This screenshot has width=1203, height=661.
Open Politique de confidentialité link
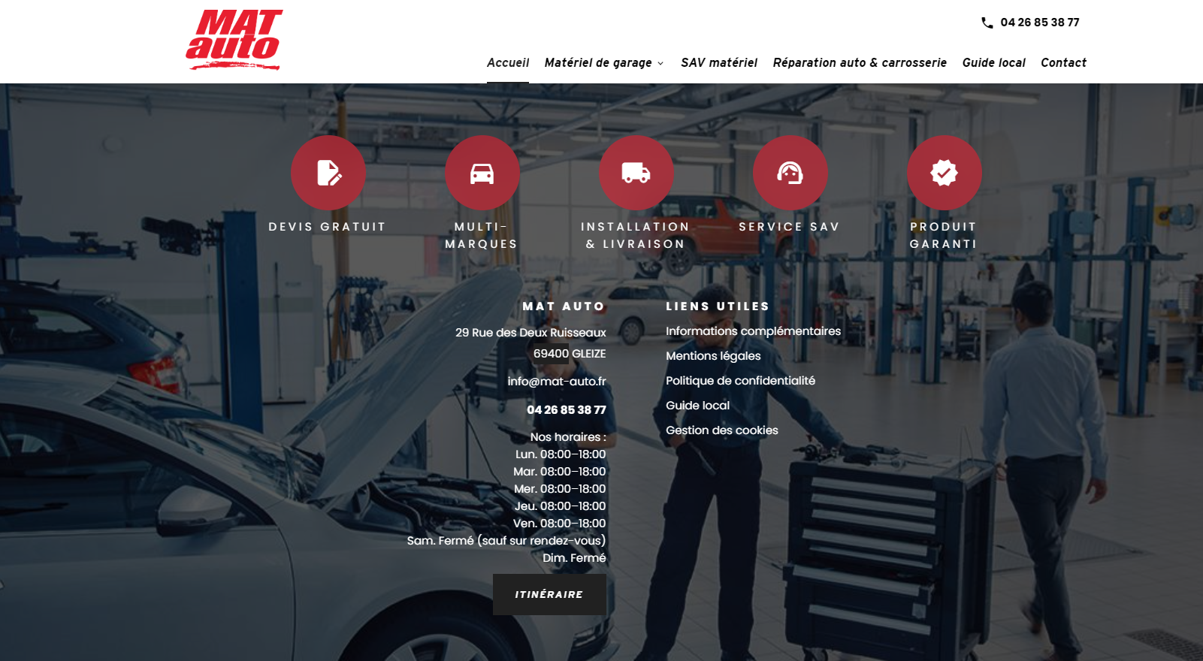pyautogui.click(x=740, y=381)
